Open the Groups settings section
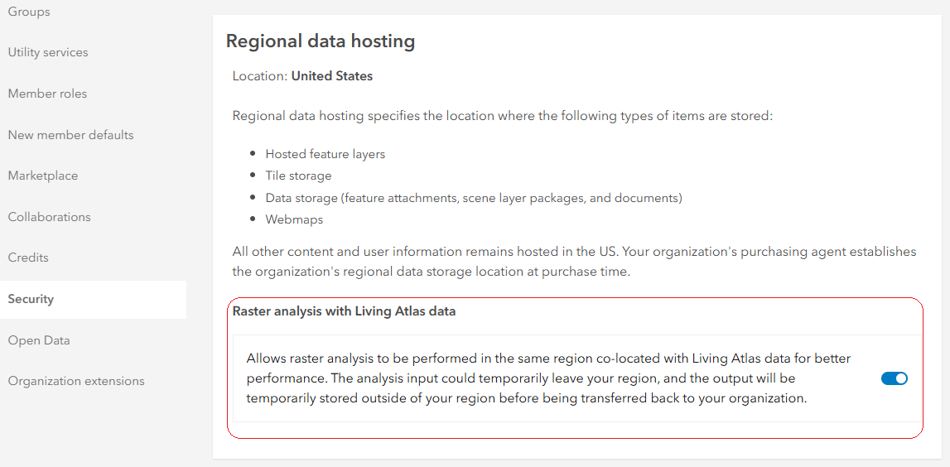950x467 pixels. 29,12
